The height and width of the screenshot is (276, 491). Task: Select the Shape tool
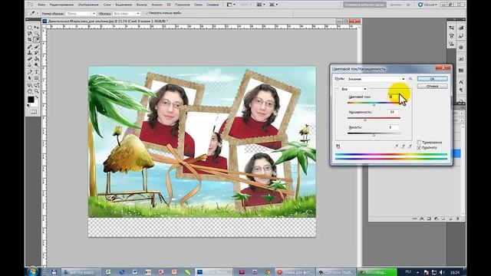(x=37, y=78)
